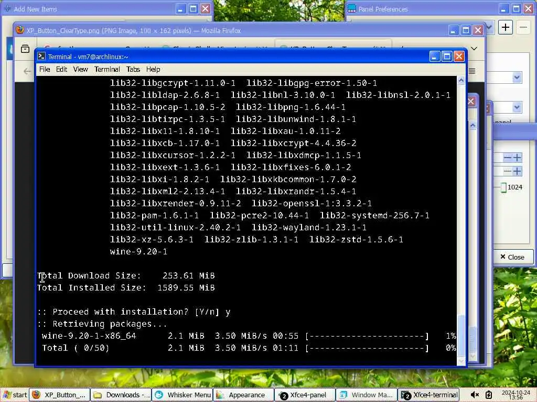This screenshot has width=537, height=402.
Task: Switch to Downloads taskbar item
Action: pyautogui.click(x=121, y=395)
